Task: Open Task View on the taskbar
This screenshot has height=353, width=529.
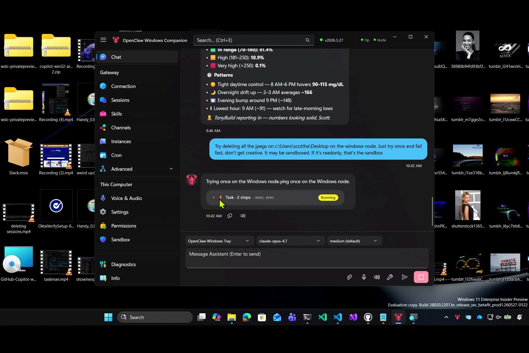Action: pos(201,317)
